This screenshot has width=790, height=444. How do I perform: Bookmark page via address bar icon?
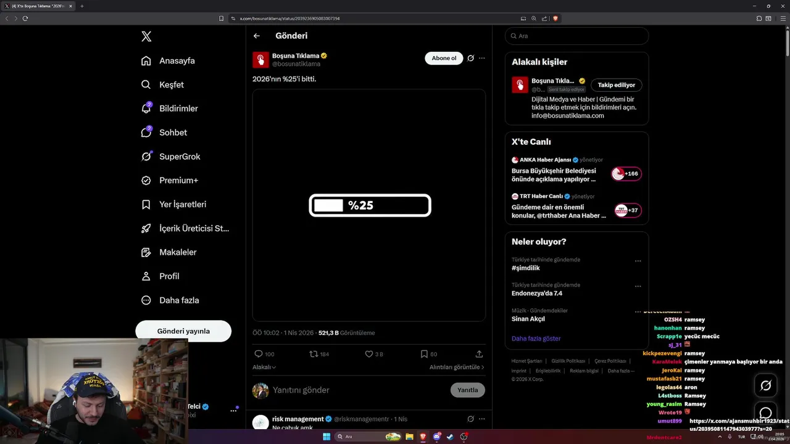click(x=222, y=18)
